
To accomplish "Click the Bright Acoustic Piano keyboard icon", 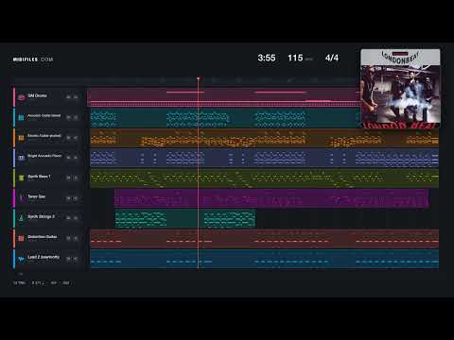I will 21,158.
